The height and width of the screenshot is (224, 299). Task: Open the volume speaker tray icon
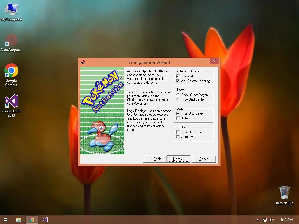pos(271,220)
